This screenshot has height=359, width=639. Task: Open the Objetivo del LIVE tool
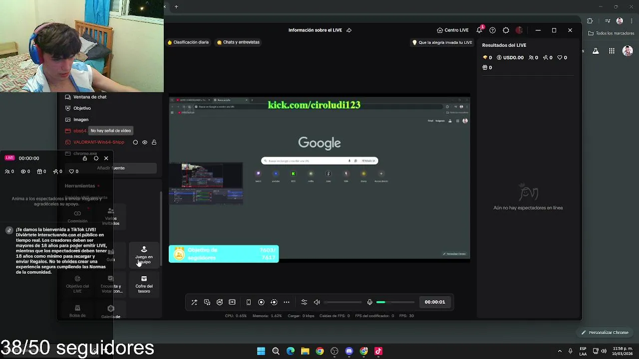(x=77, y=285)
